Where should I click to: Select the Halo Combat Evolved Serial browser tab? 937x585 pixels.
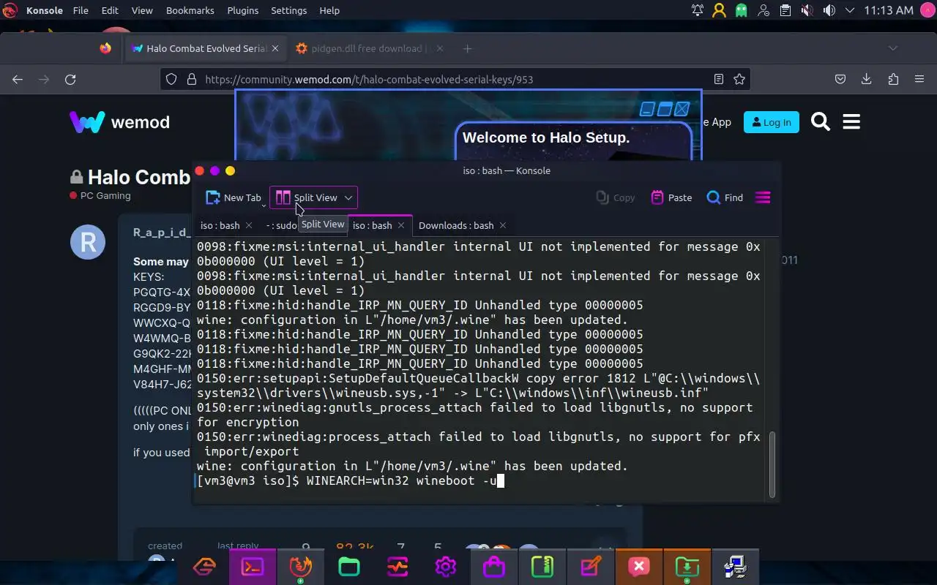tap(206, 48)
